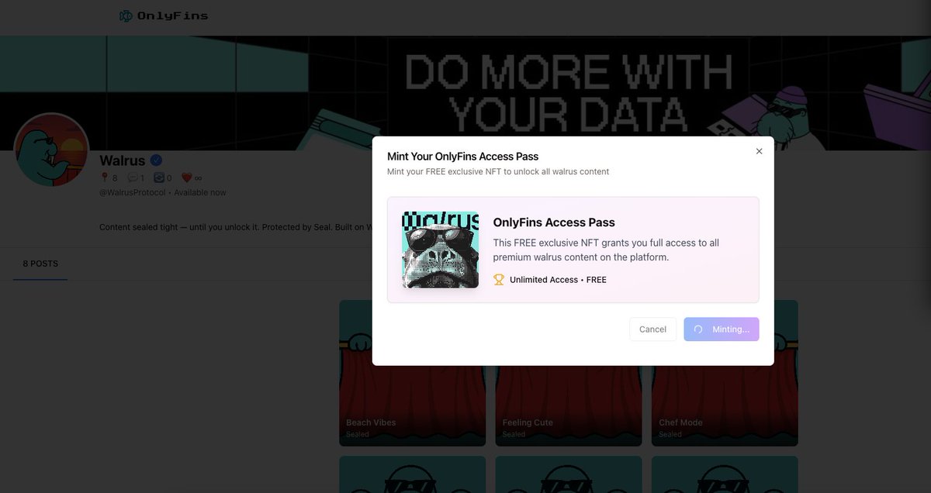The width and height of the screenshot is (931, 493).
Task: Click the verified badge next to Walrus
Action: coord(156,160)
